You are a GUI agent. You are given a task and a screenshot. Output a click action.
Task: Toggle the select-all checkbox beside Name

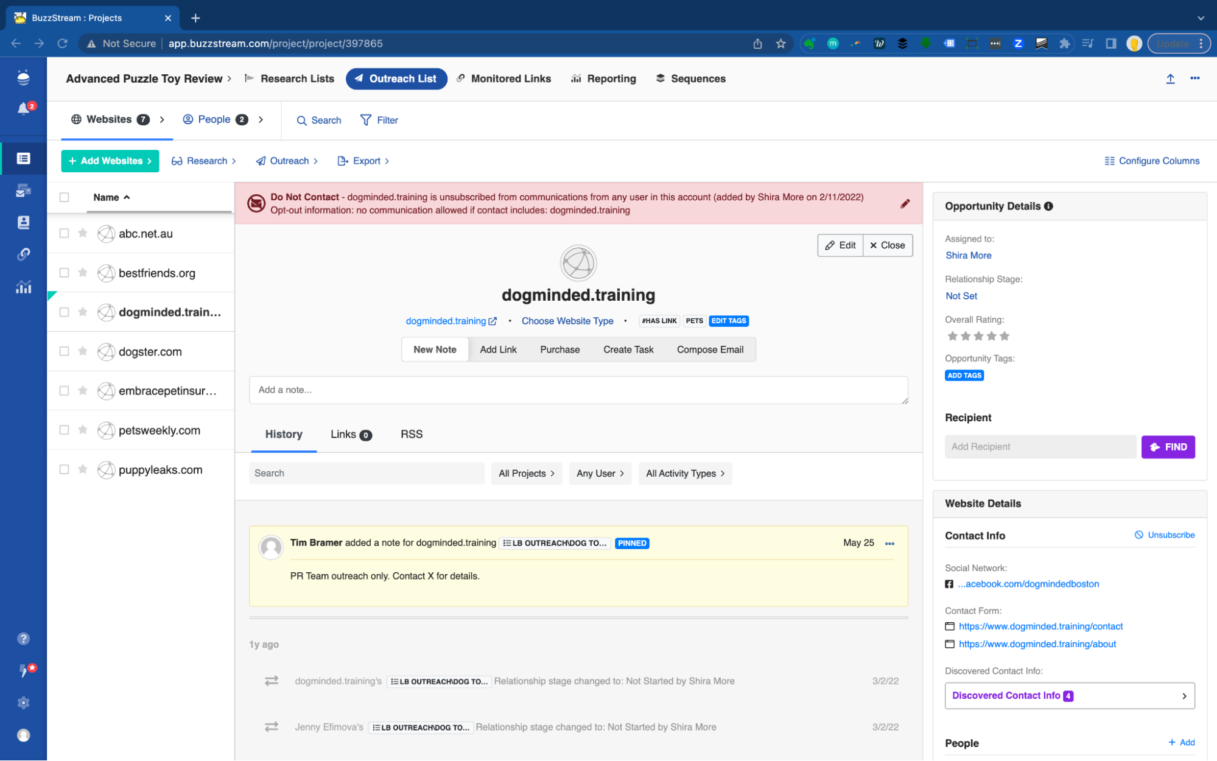[64, 197]
